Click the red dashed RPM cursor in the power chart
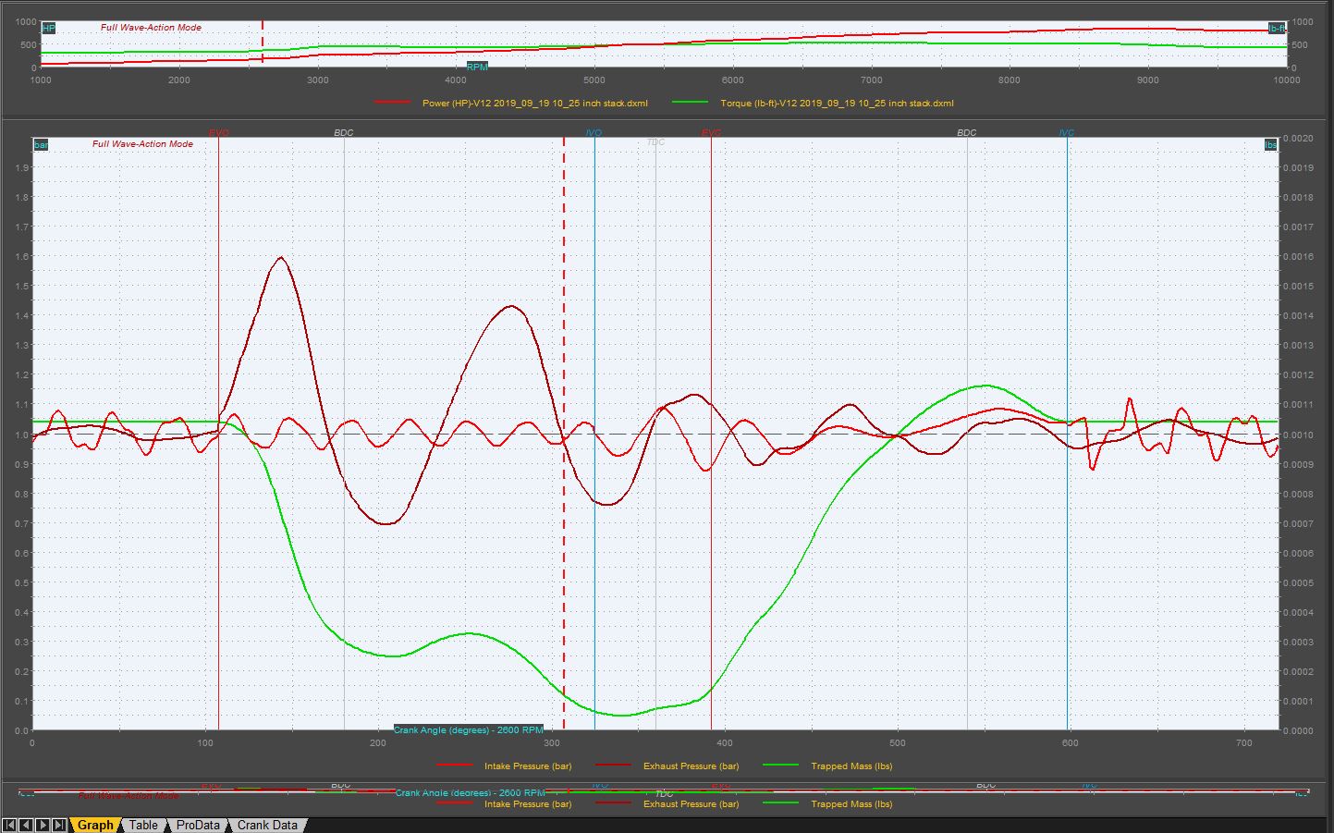Image resolution: width=1334 pixels, height=833 pixels. tap(263, 42)
